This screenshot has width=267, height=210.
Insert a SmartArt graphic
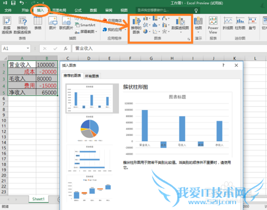[x=85, y=25]
